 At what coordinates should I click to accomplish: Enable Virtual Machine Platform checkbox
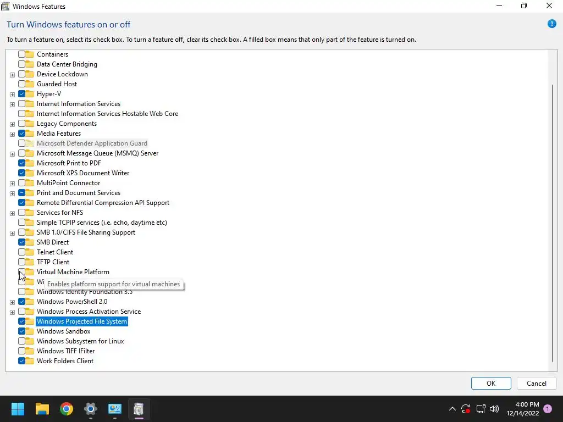point(21,271)
